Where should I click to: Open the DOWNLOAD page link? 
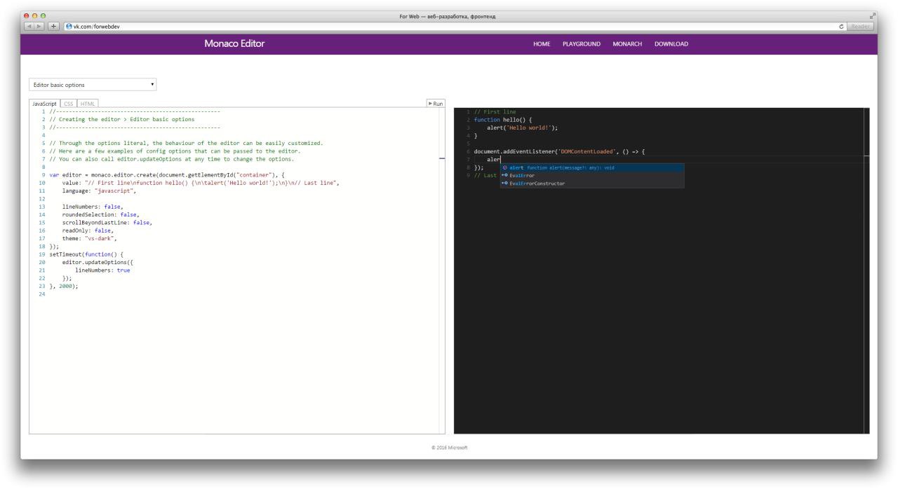point(671,44)
